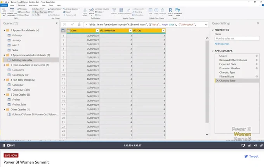The image size is (264, 167).
Task: Click the Tweet link
Action: [252, 156]
